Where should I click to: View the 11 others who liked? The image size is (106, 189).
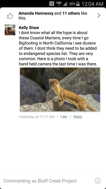click(71, 13)
